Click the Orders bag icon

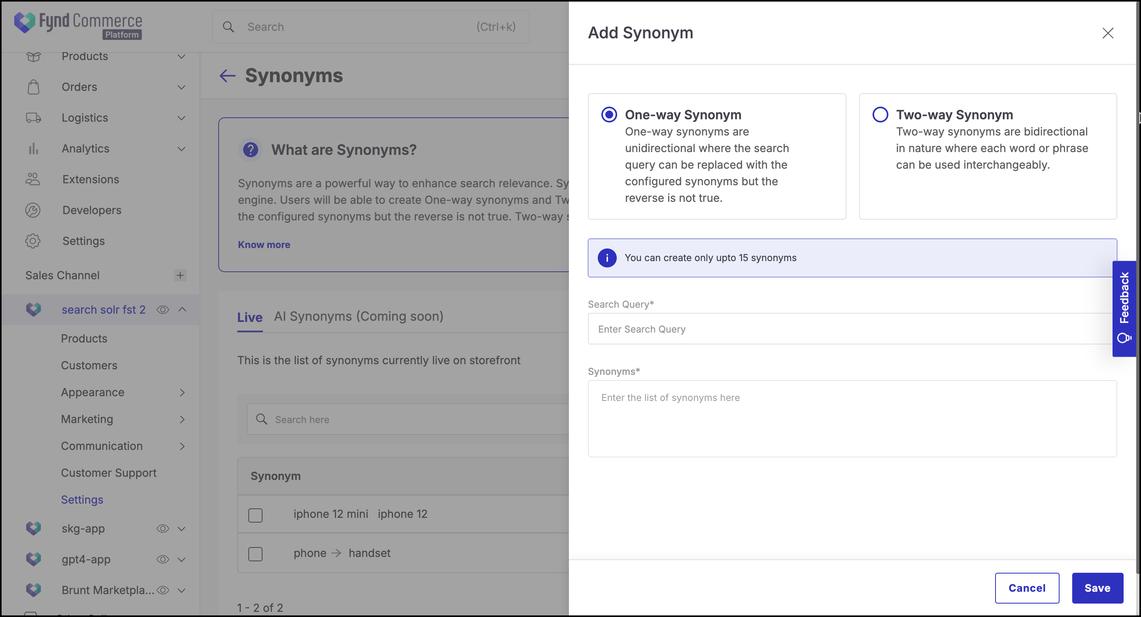(x=33, y=87)
